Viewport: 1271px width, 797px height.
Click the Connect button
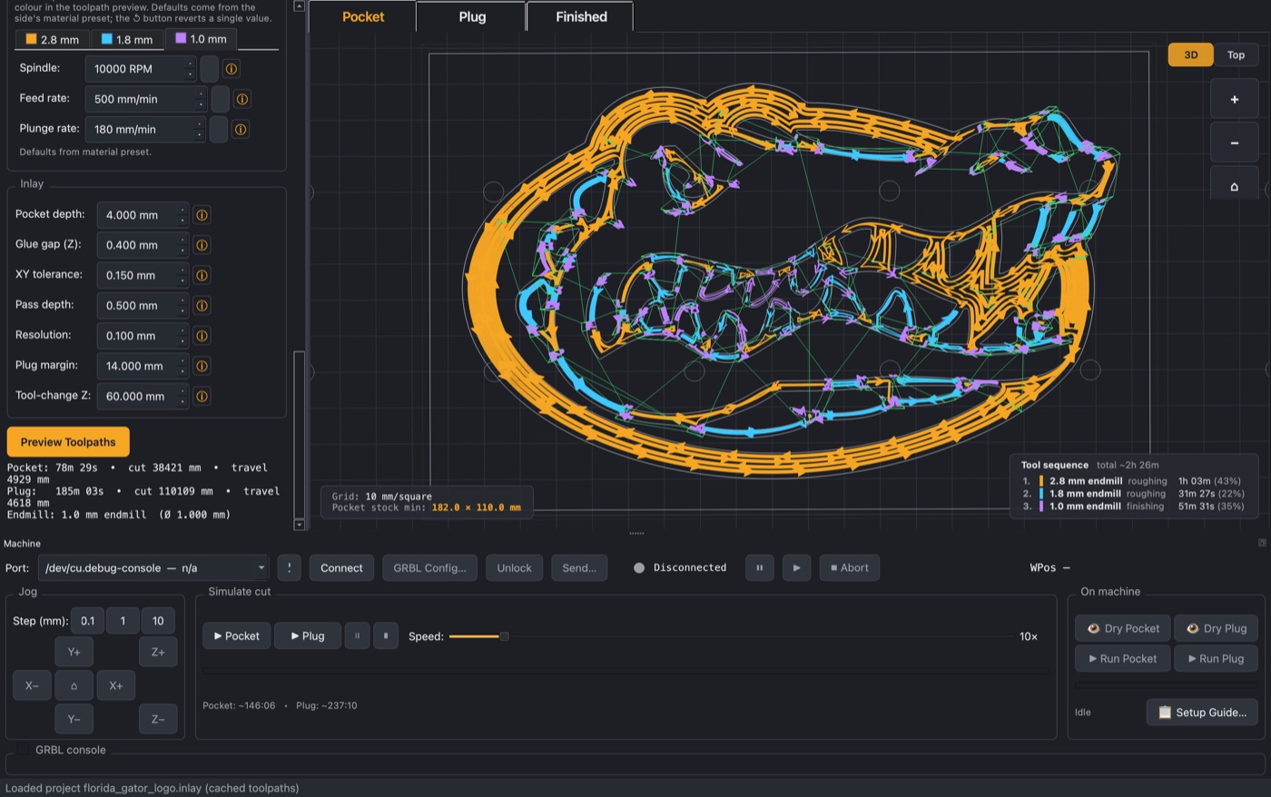(341, 568)
